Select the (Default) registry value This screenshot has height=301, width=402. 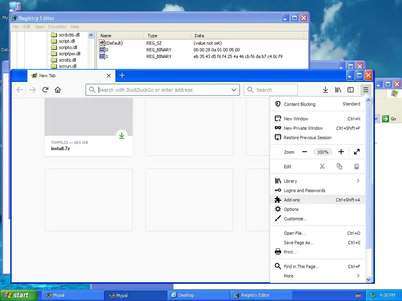114,43
